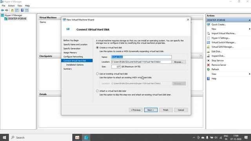Cancel the New Virtual Machine Wizard

pos(181,110)
